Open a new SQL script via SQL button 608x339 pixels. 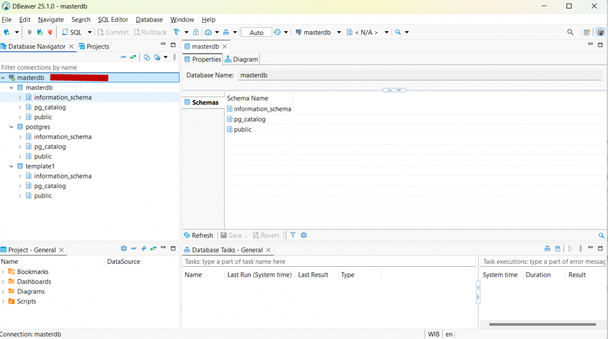72,32
